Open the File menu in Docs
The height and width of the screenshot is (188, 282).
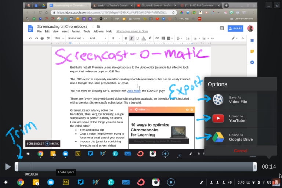tap(39, 32)
